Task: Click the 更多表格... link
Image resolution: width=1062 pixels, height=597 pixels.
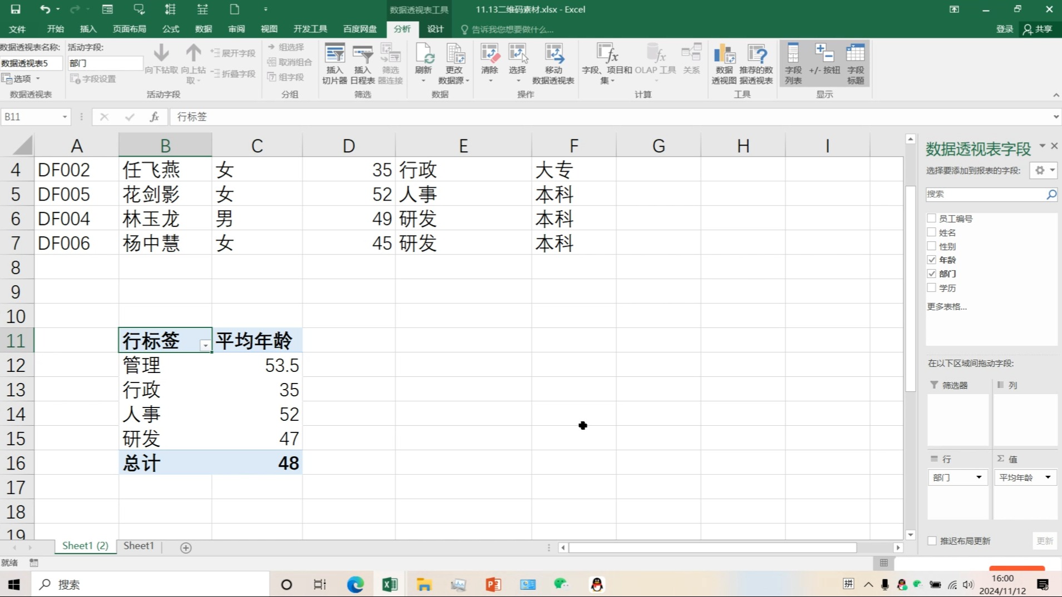Action: [x=947, y=306]
